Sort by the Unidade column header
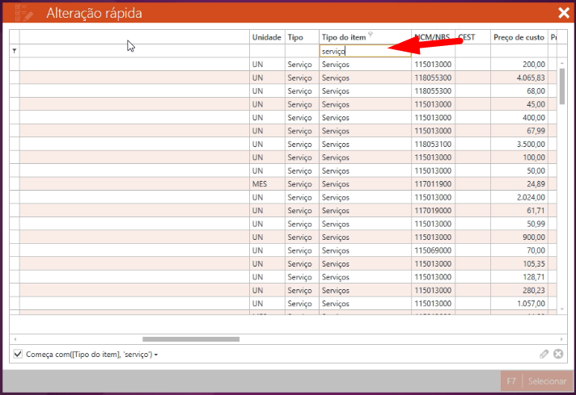Image resolution: width=576 pixels, height=395 pixels. (266, 37)
